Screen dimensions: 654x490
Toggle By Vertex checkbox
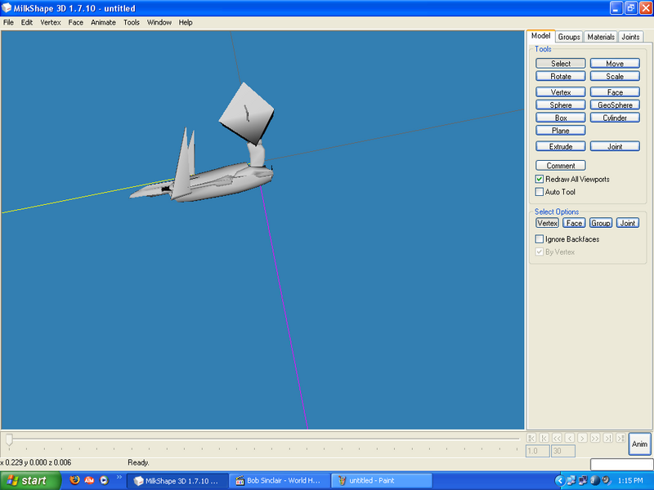pos(540,252)
